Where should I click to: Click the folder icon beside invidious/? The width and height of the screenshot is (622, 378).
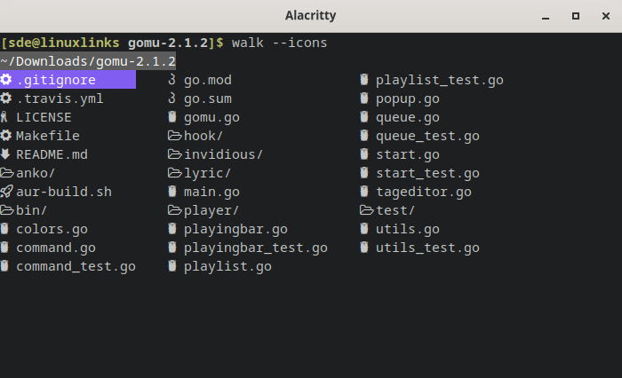(175, 154)
